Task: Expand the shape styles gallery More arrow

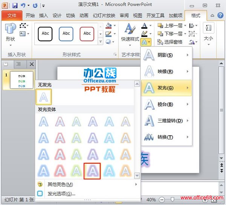Action: (101, 42)
